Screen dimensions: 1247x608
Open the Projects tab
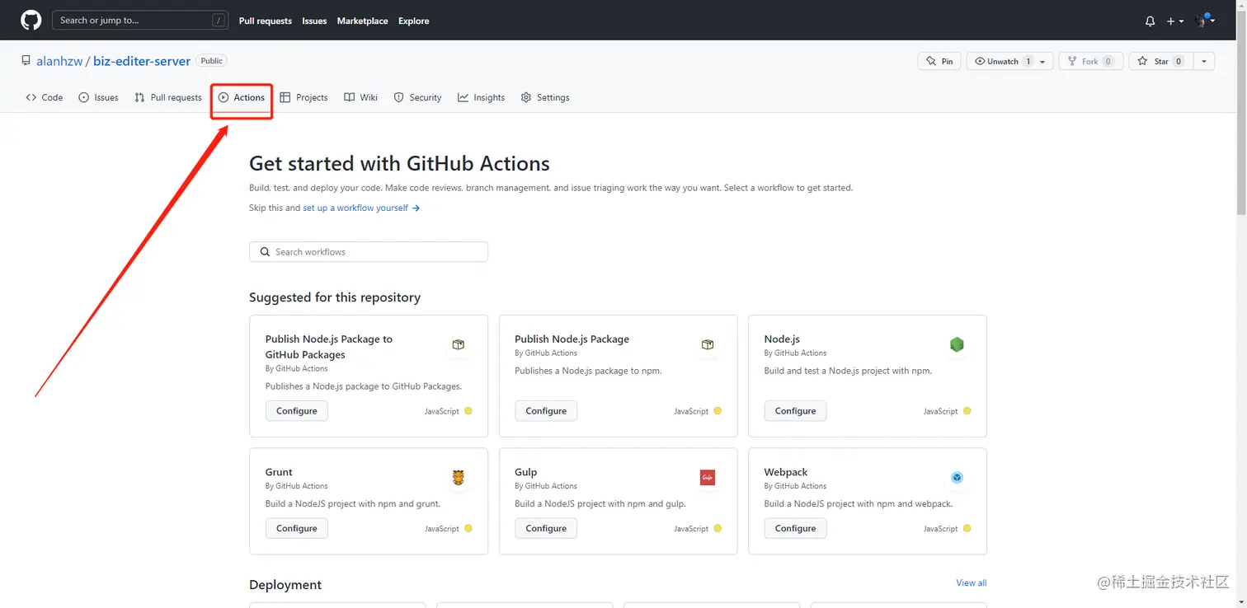[304, 97]
